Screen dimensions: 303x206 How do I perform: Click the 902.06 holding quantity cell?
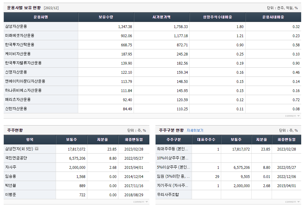126,36
